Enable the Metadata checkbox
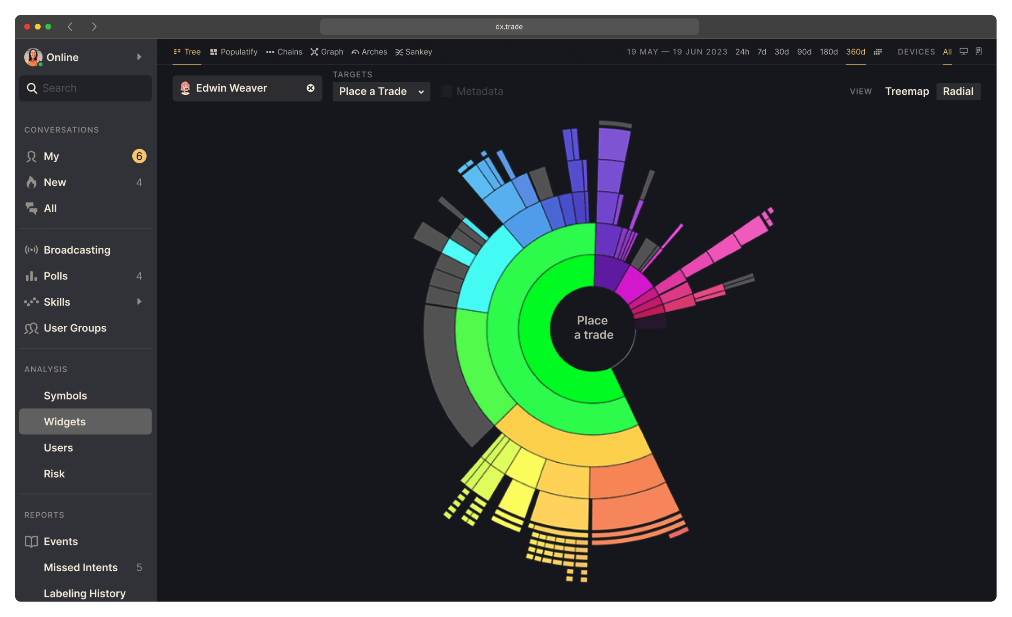1012x617 pixels. point(446,91)
